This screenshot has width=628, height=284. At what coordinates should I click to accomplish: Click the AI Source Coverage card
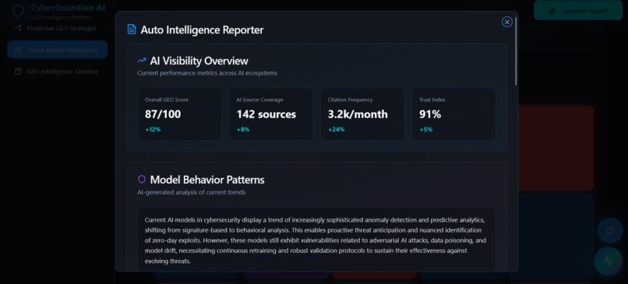coord(270,114)
